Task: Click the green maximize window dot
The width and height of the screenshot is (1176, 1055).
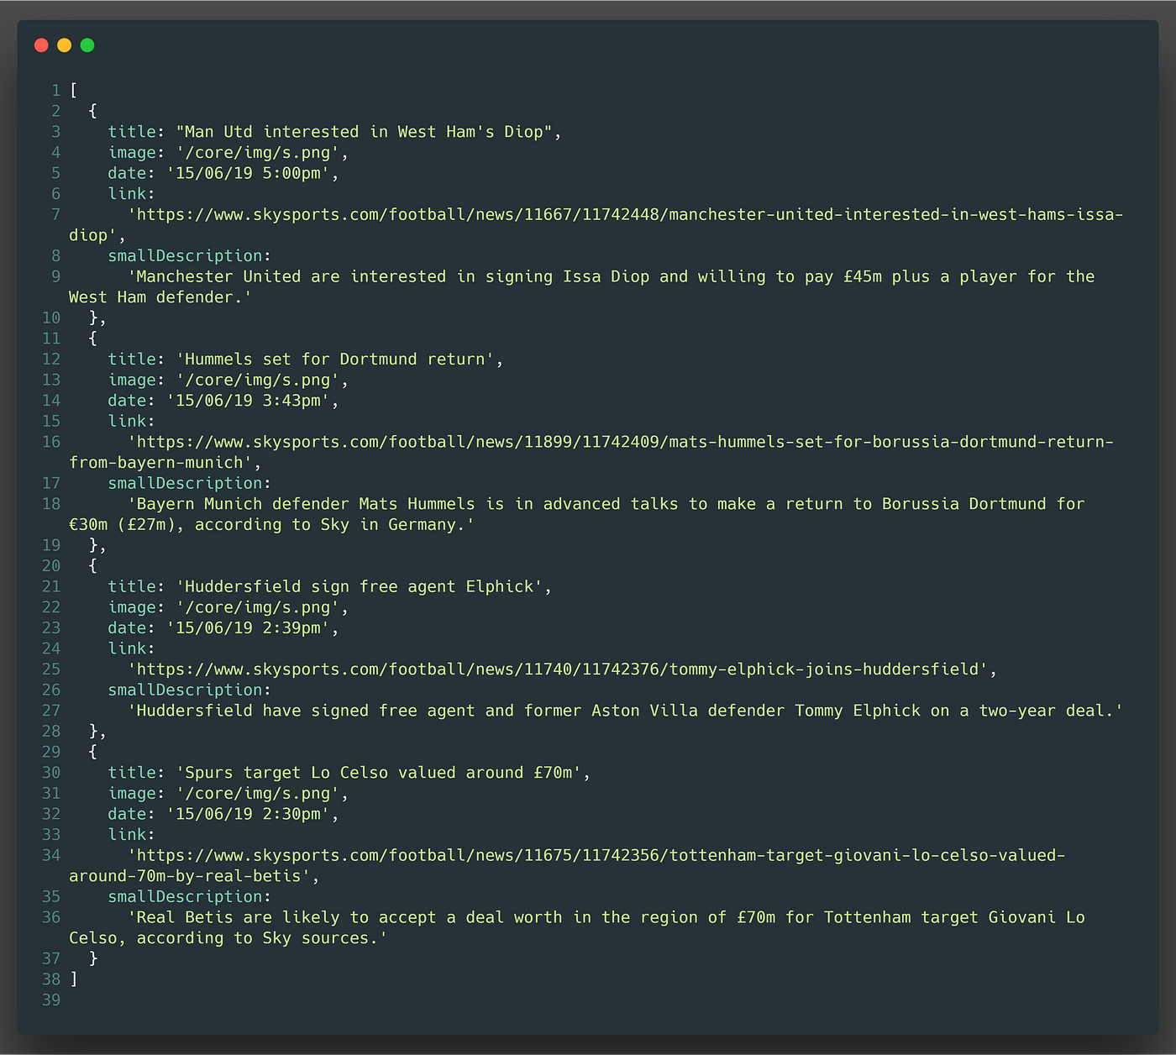Action: coord(87,45)
